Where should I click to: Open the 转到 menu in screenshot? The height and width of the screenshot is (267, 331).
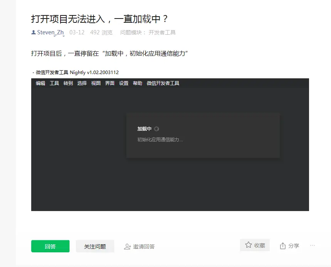pyautogui.click(x=68, y=83)
